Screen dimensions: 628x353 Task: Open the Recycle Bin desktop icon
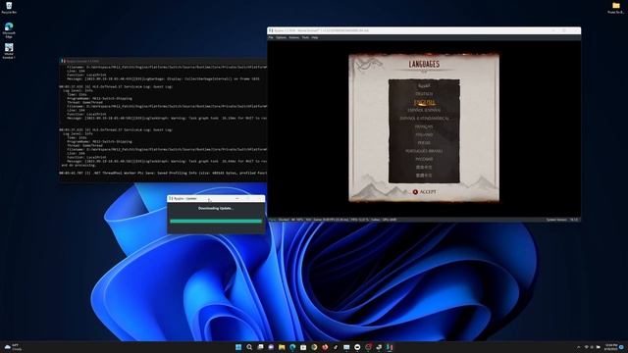pos(9,8)
